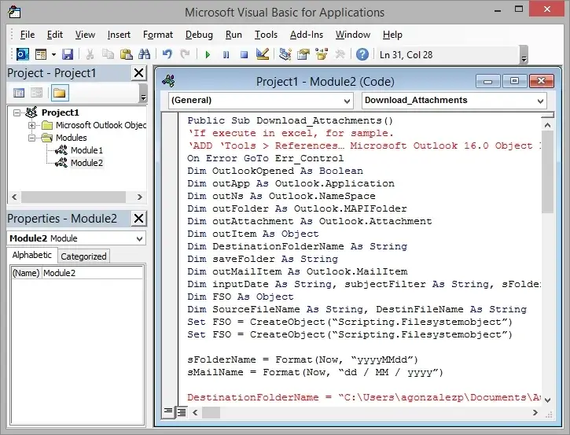Open VBA Help question mark icon
This screenshot has height=435, width=570.
[x=362, y=54]
